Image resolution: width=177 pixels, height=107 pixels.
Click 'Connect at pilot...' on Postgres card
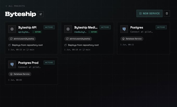pos(141,32)
